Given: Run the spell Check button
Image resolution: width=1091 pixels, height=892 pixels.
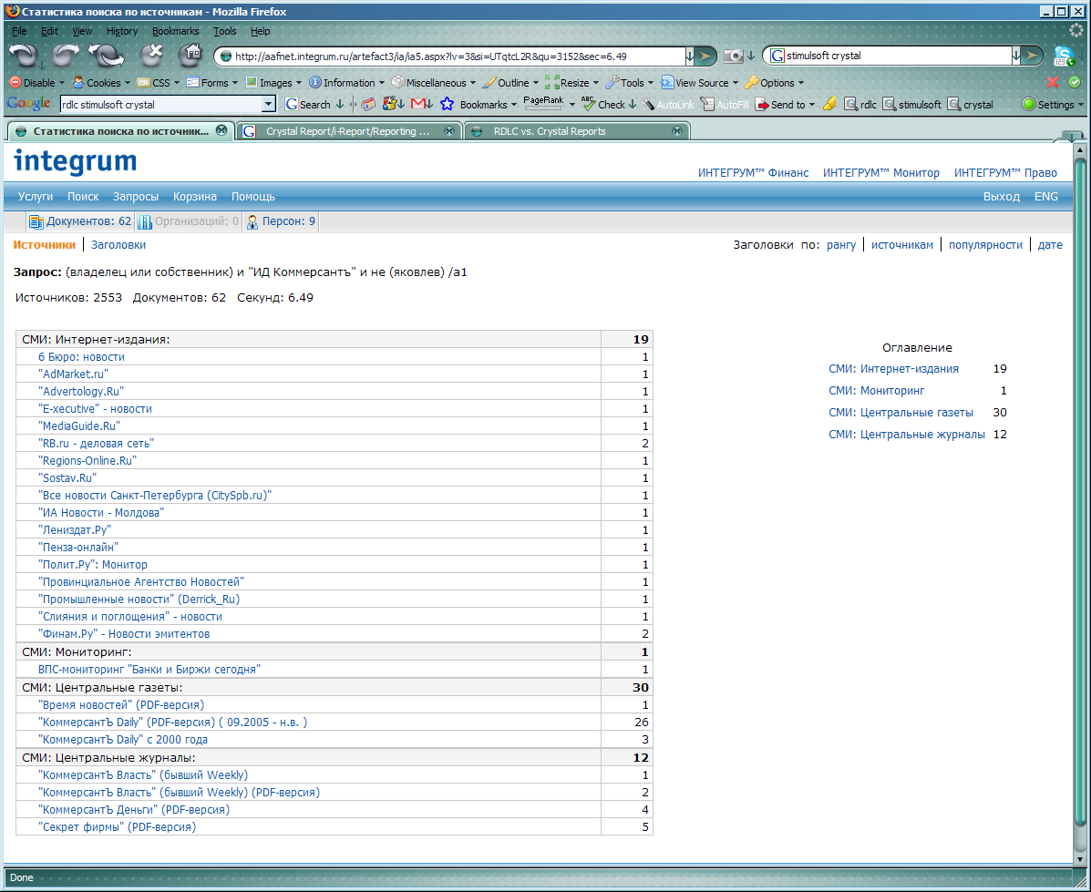Looking at the screenshot, I should [x=603, y=105].
